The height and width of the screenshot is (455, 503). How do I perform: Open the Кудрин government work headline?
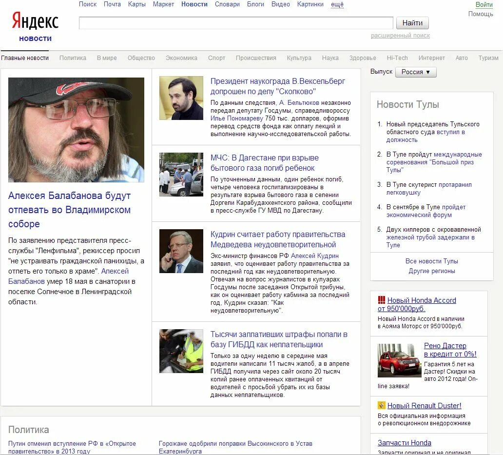278,239
